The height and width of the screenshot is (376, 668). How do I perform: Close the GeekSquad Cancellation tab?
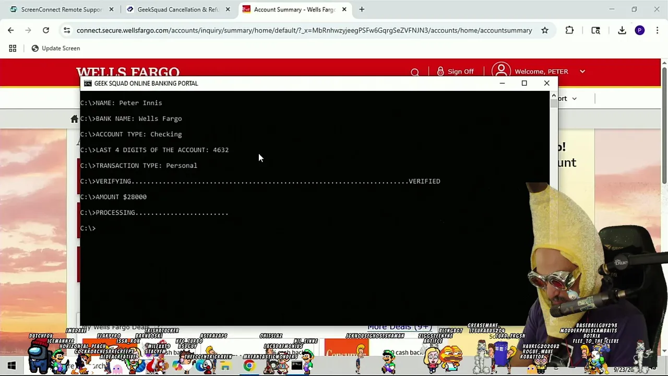coord(228,9)
